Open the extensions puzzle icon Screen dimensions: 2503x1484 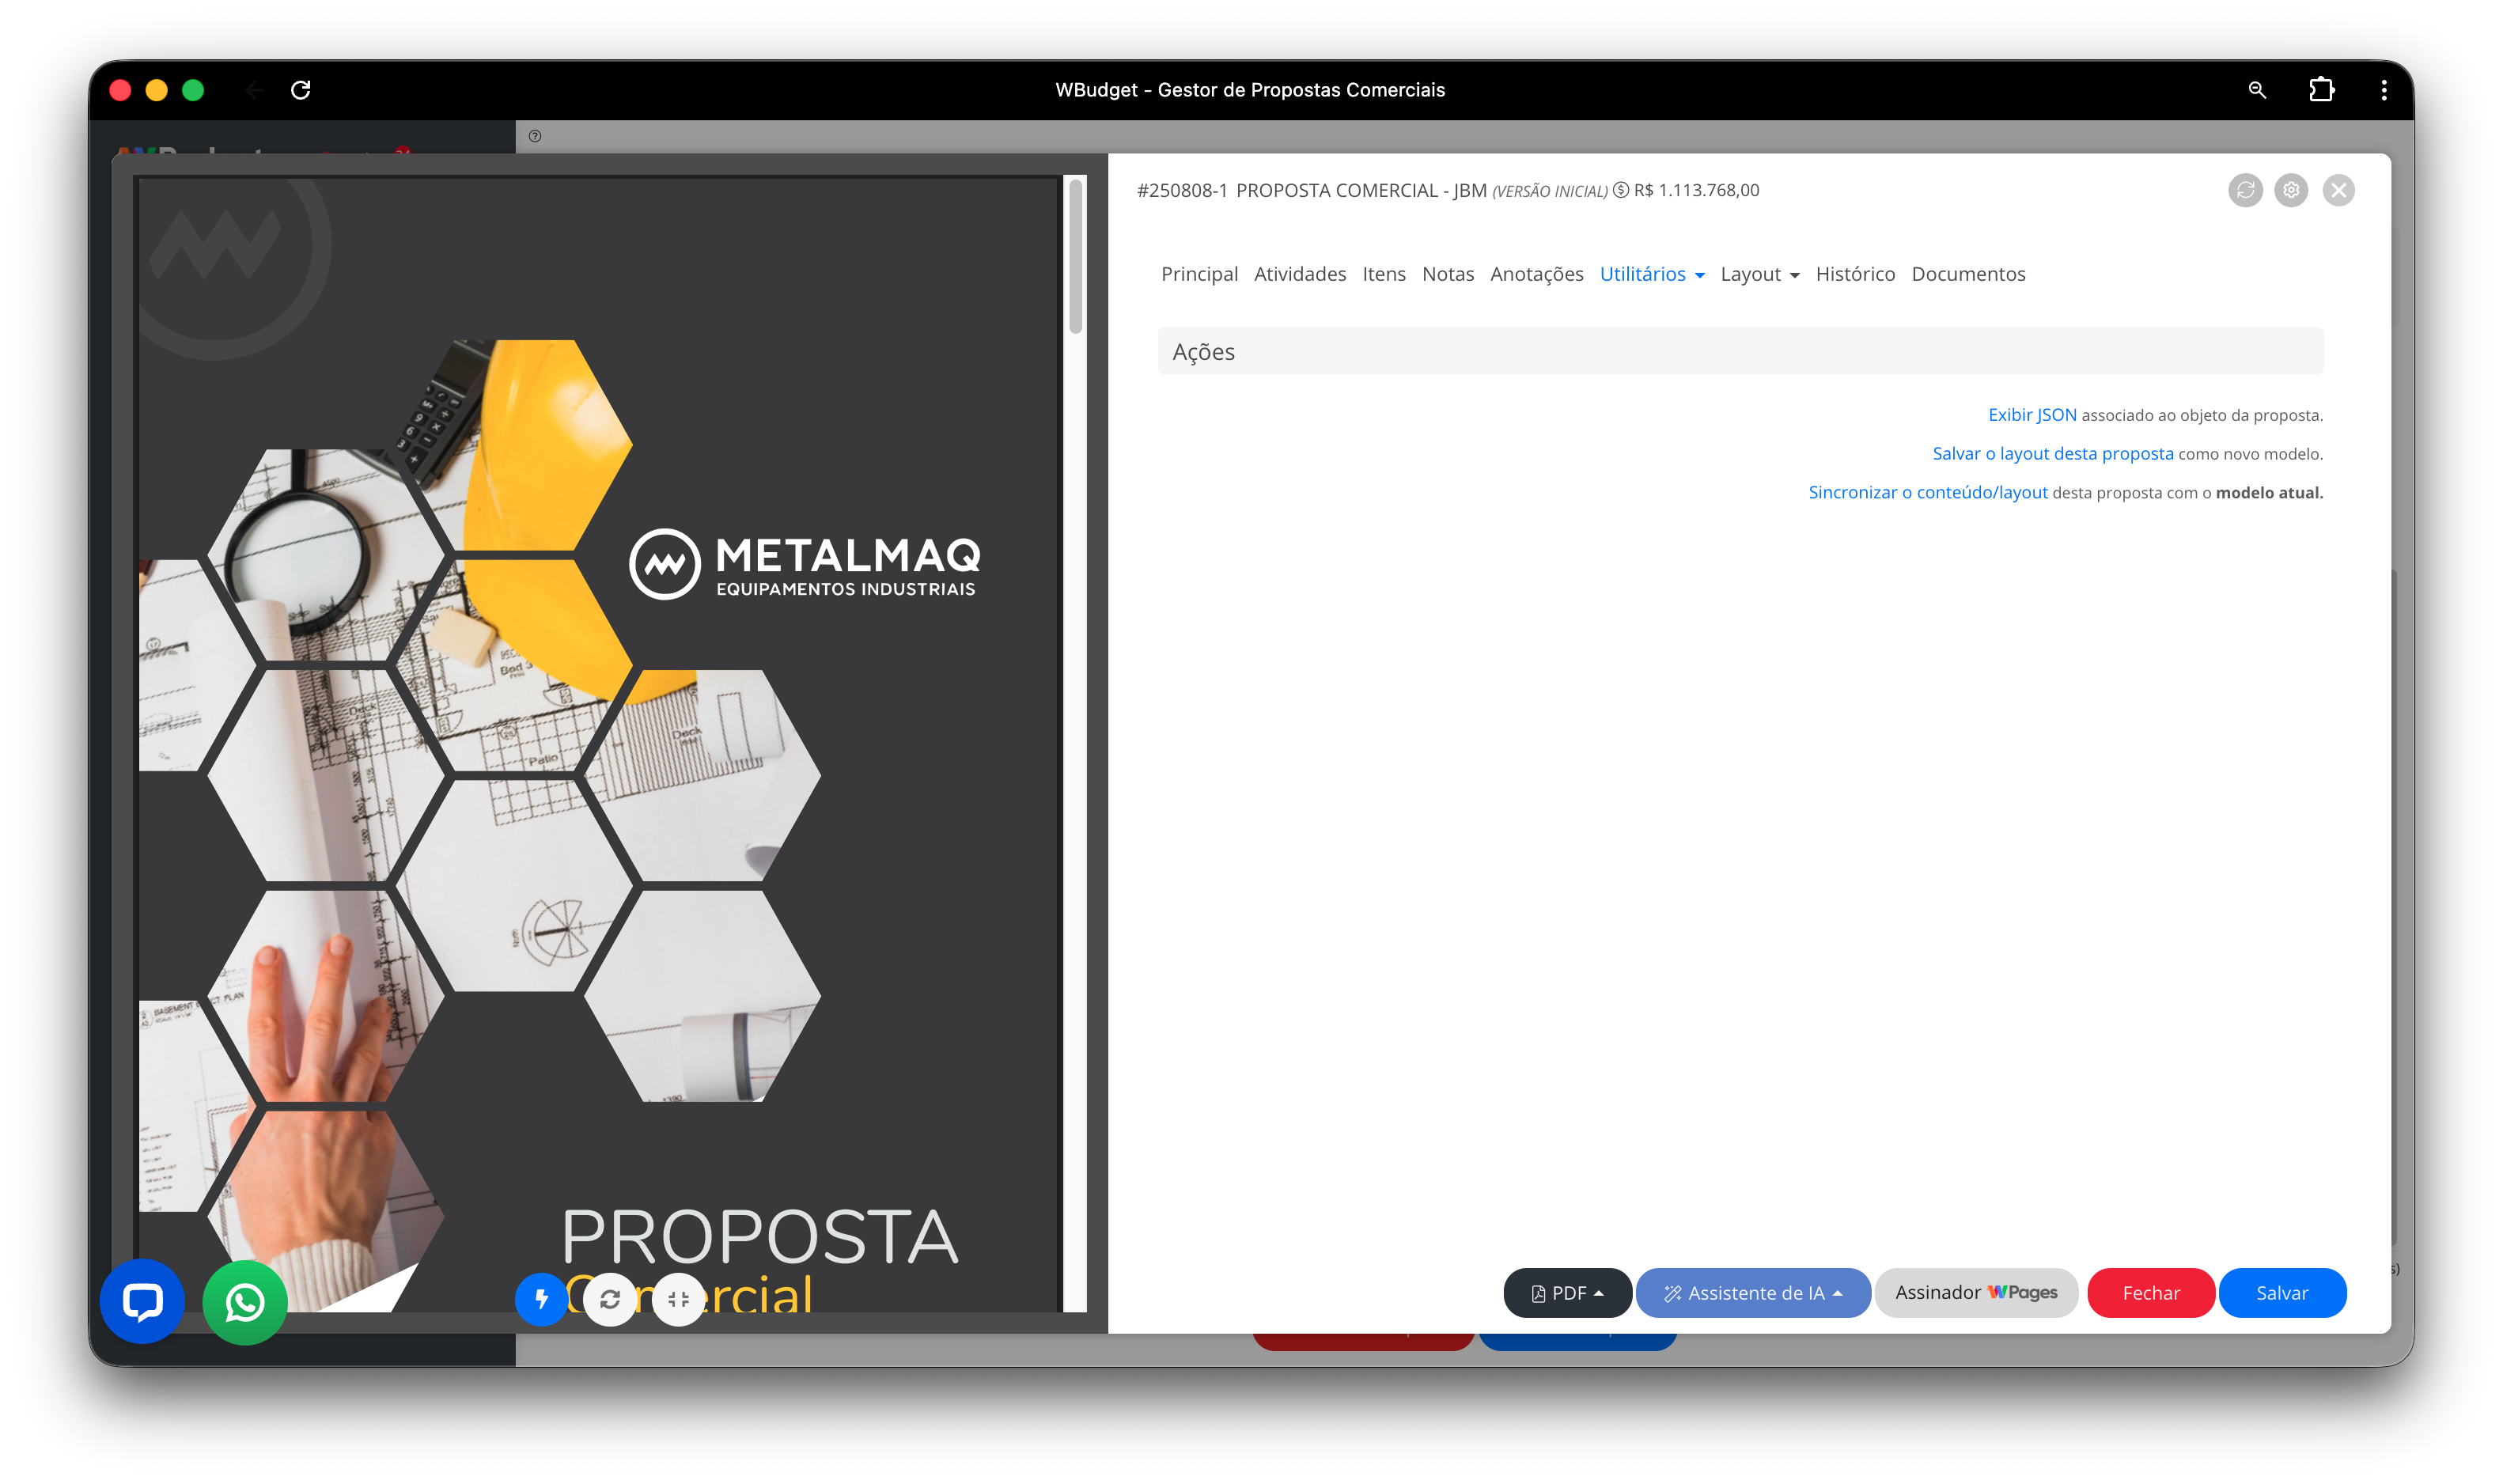[2322, 90]
